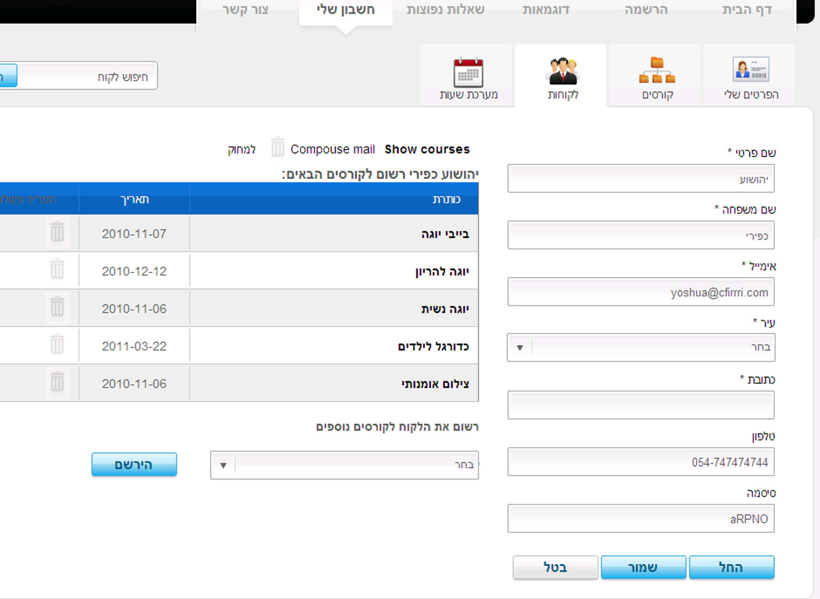The width and height of the screenshot is (820, 599).
Task: Click the Compouse mail link
Action: (x=333, y=149)
